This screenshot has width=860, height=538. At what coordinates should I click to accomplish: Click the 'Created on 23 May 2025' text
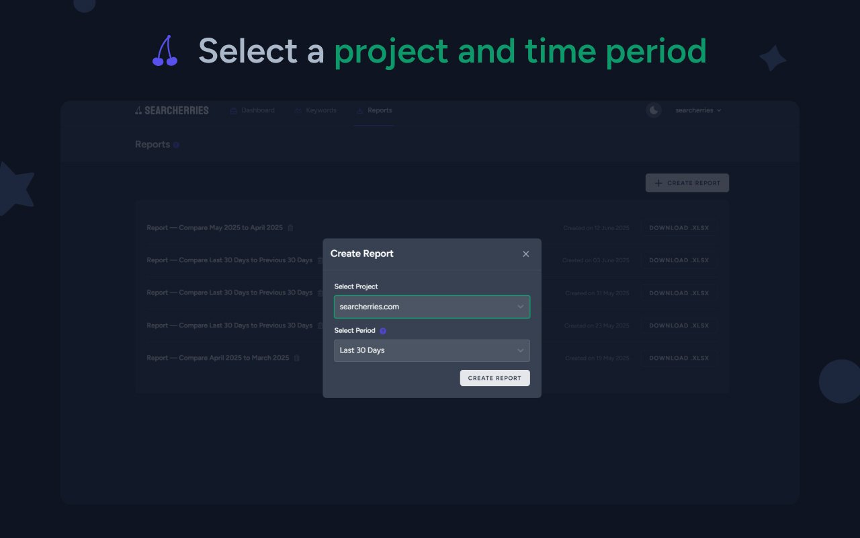pos(597,325)
